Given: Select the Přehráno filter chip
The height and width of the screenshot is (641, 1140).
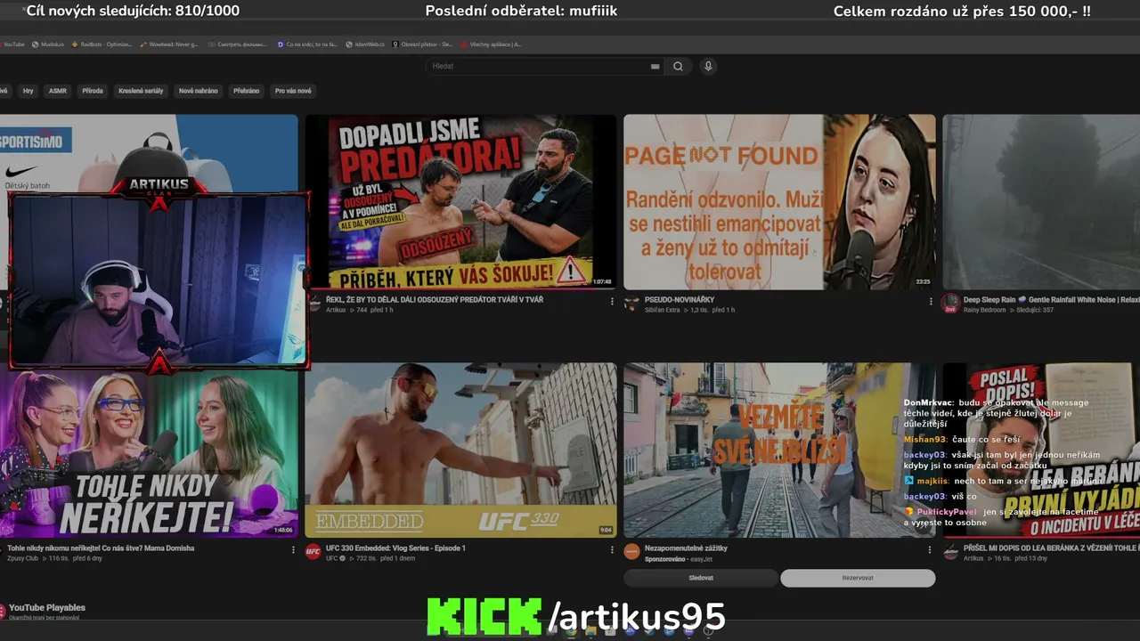Looking at the screenshot, I should pos(247,91).
